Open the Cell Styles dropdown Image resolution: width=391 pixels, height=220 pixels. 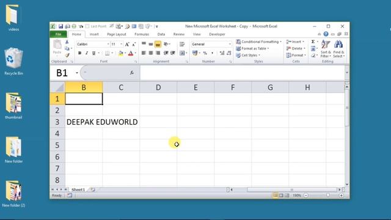click(248, 55)
